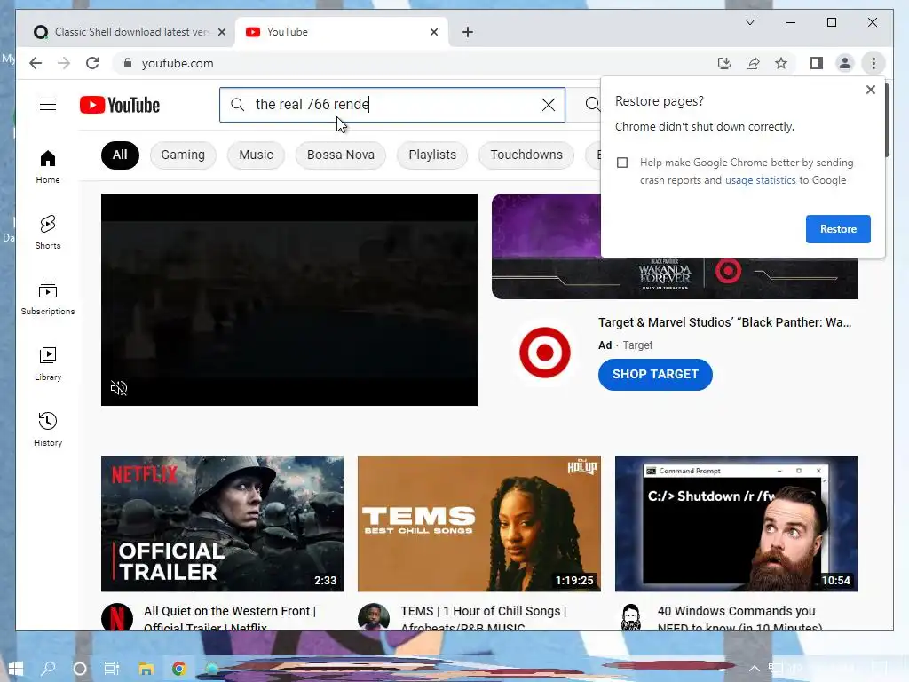
Task: Open the Command Prompt Shutdown video thumbnail
Action: (x=736, y=523)
